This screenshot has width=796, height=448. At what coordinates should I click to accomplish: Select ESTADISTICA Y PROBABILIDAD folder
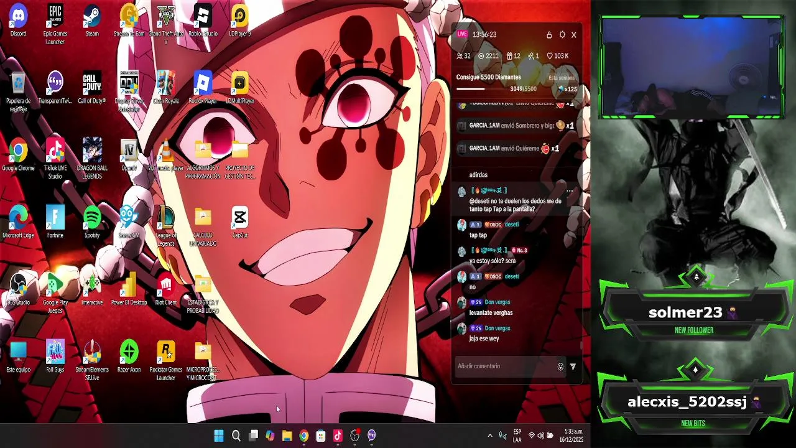203,294
